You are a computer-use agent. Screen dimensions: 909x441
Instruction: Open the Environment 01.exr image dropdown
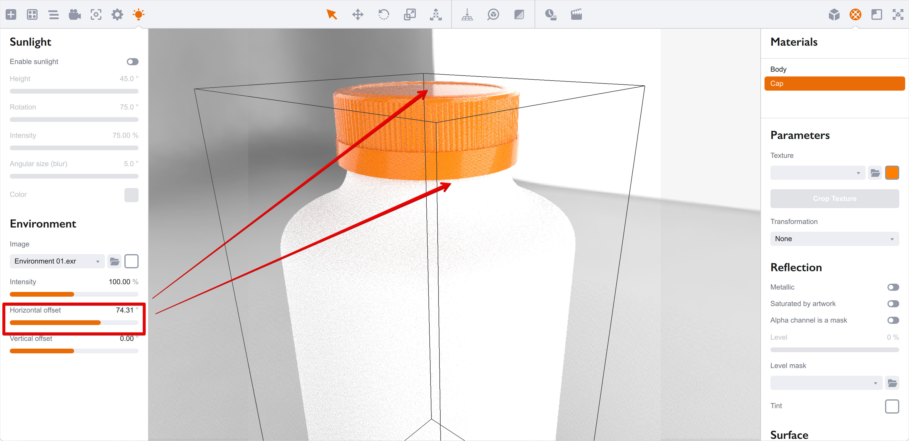(57, 261)
